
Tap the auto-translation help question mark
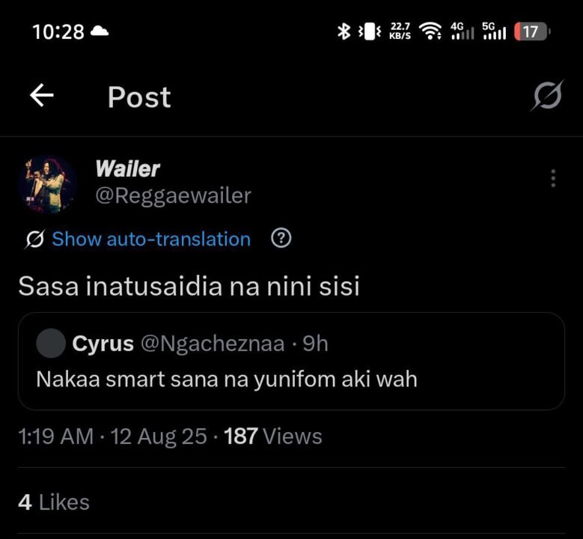pos(281,239)
